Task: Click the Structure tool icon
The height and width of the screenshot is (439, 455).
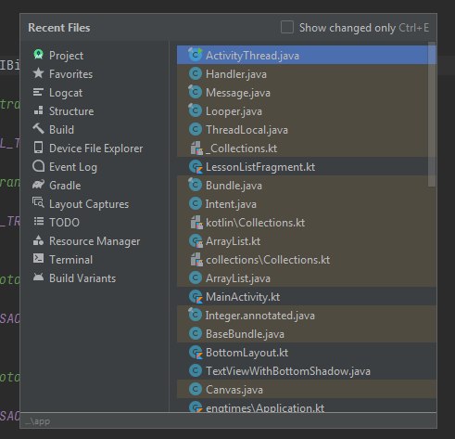Action: pyautogui.click(x=38, y=110)
